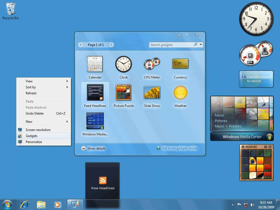Viewport: 280px width, 210px height.
Task: Select the Weather gadget
Action: [180, 96]
